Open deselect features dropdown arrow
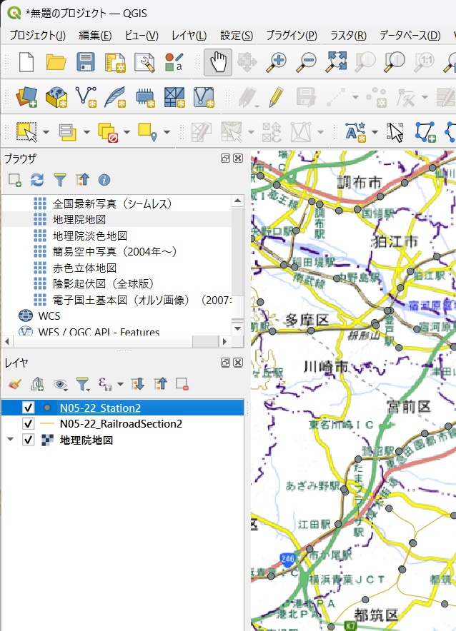The image size is (456, 631). tap(127, 132)
